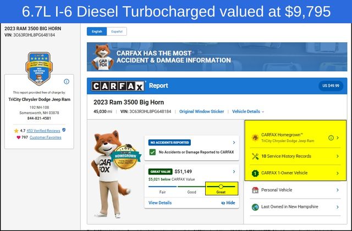The image size is (352, 231).
Task: Expand the Great Value card arrow
Action: pos(234,172)
